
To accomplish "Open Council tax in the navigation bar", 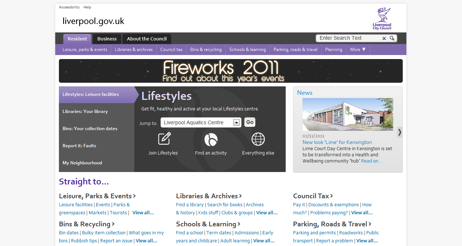I will 171,50.
